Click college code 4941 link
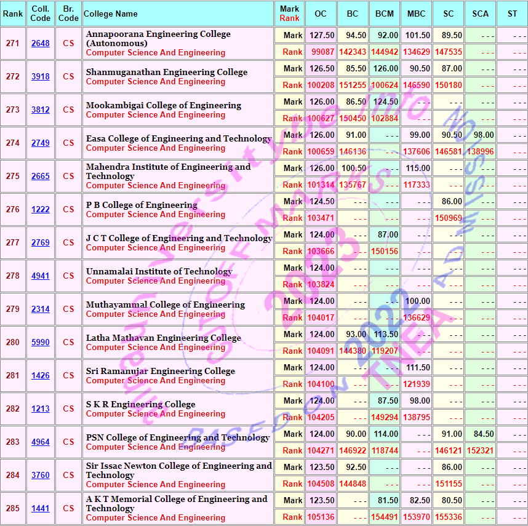 coord(41,276)
